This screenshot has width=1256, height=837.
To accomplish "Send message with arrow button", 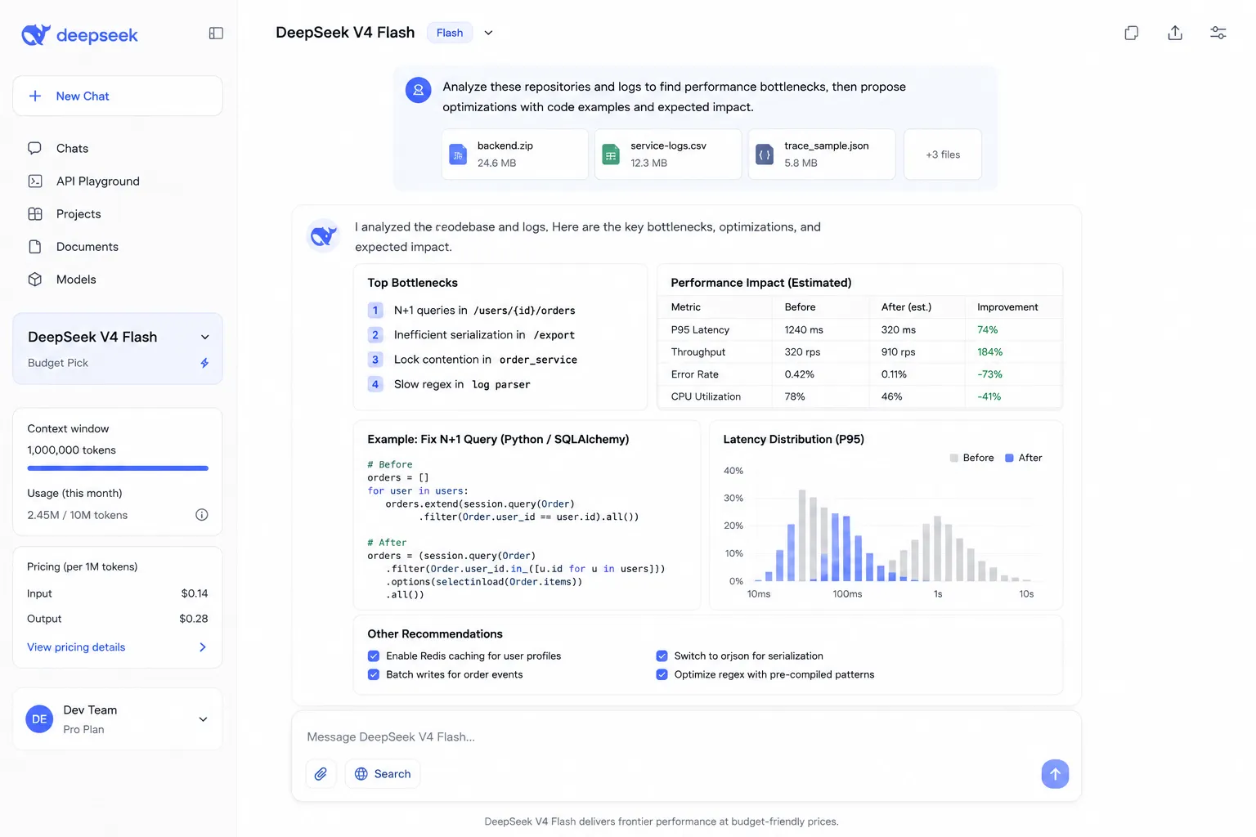I will point(1055,774).
